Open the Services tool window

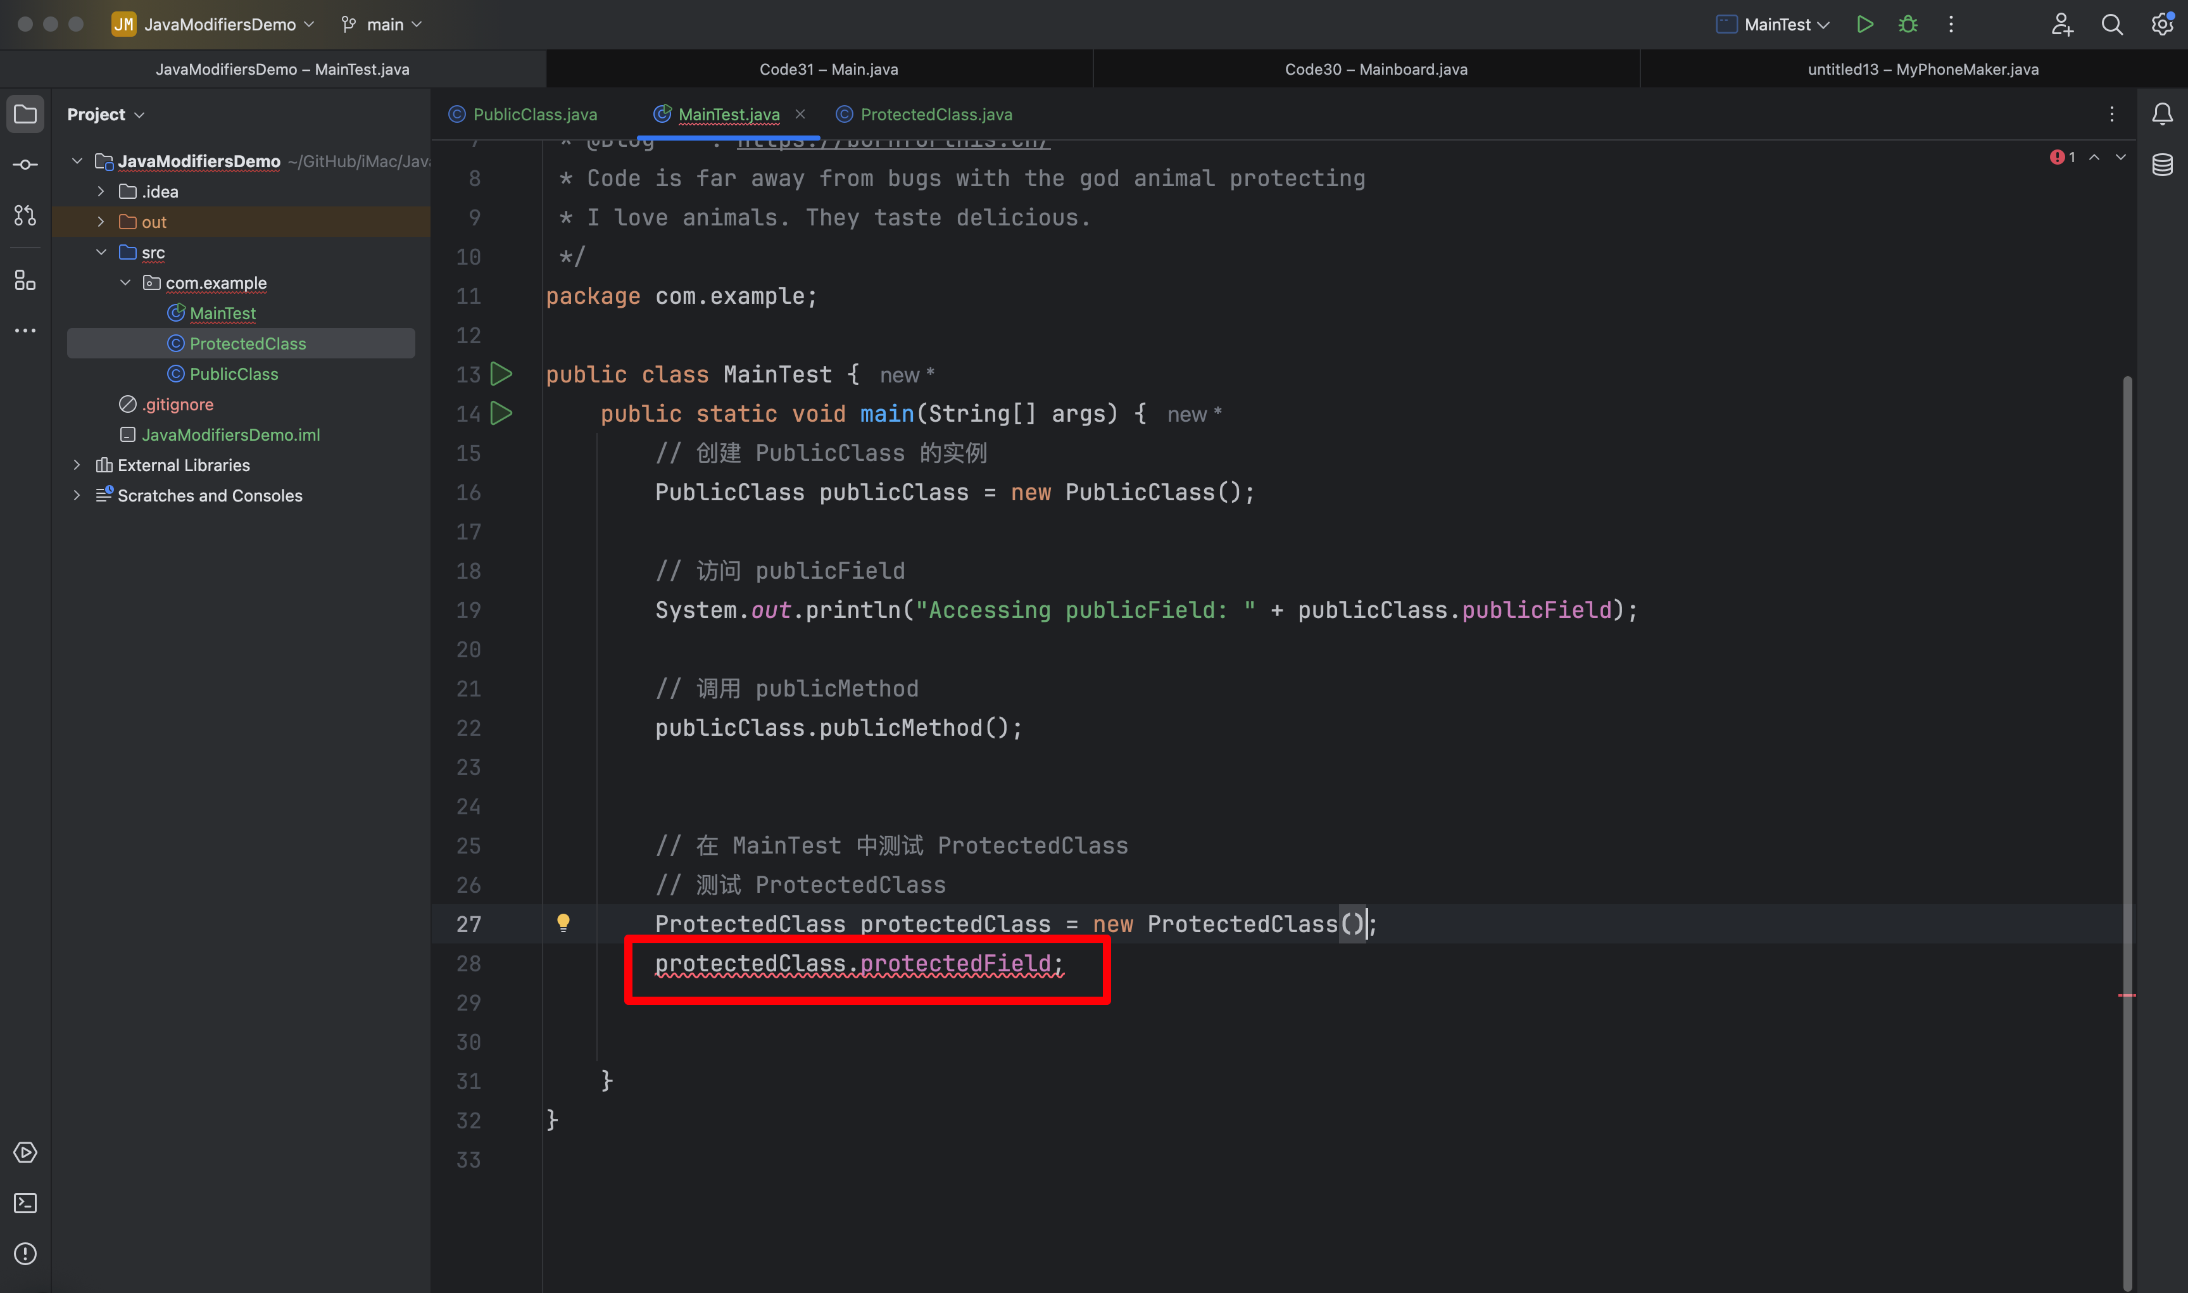[25, 1152]
